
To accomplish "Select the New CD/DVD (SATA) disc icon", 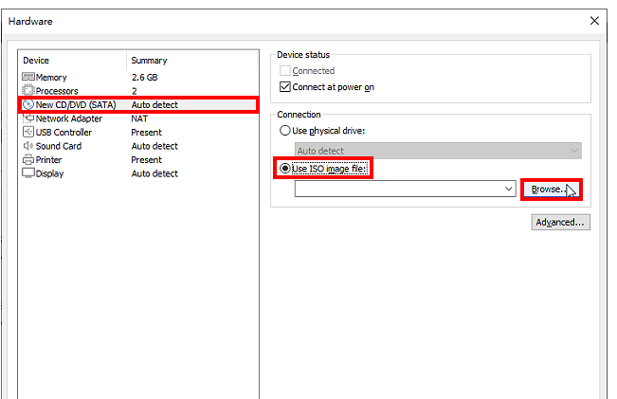I will pos(28,104).
